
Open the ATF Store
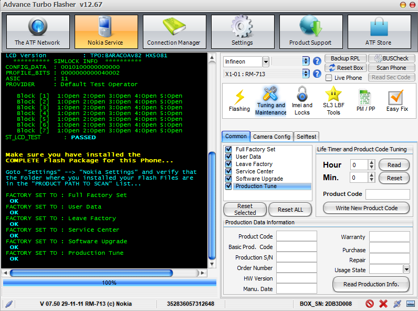379,32
